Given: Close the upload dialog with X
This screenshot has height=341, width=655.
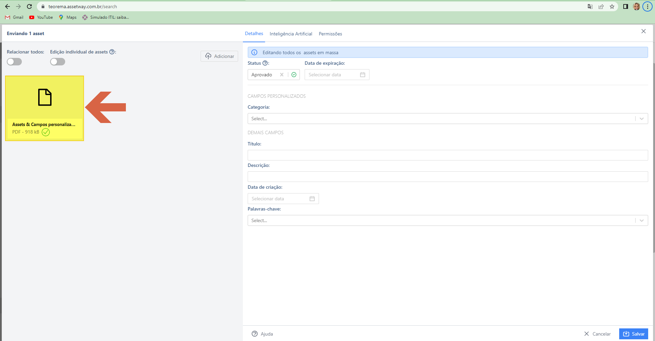Looking at the screenshot, I should coord(643,31).
